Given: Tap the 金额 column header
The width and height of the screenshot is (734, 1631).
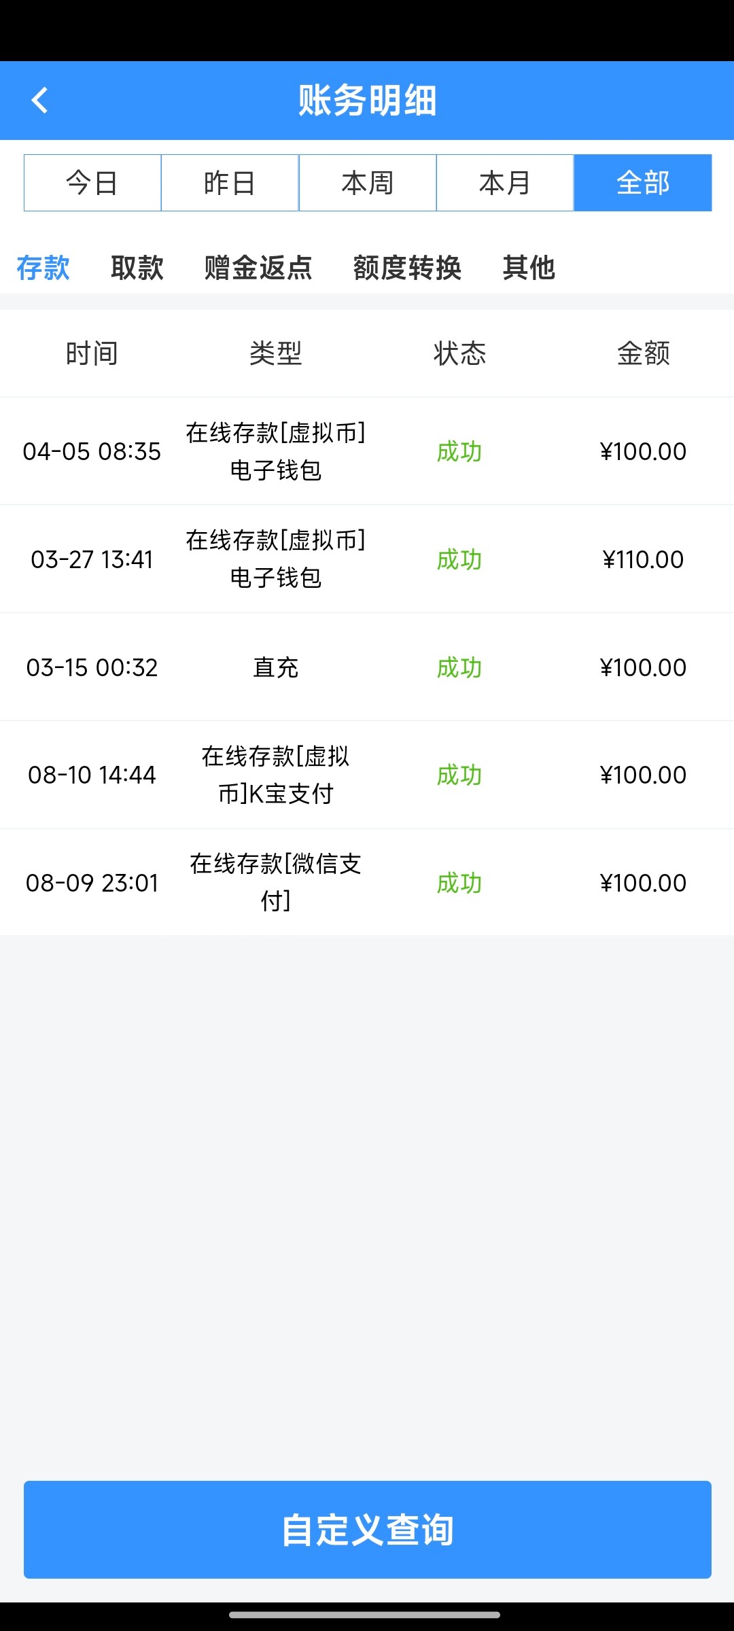Looking at the screenshot, I should [x=643, y=353].
